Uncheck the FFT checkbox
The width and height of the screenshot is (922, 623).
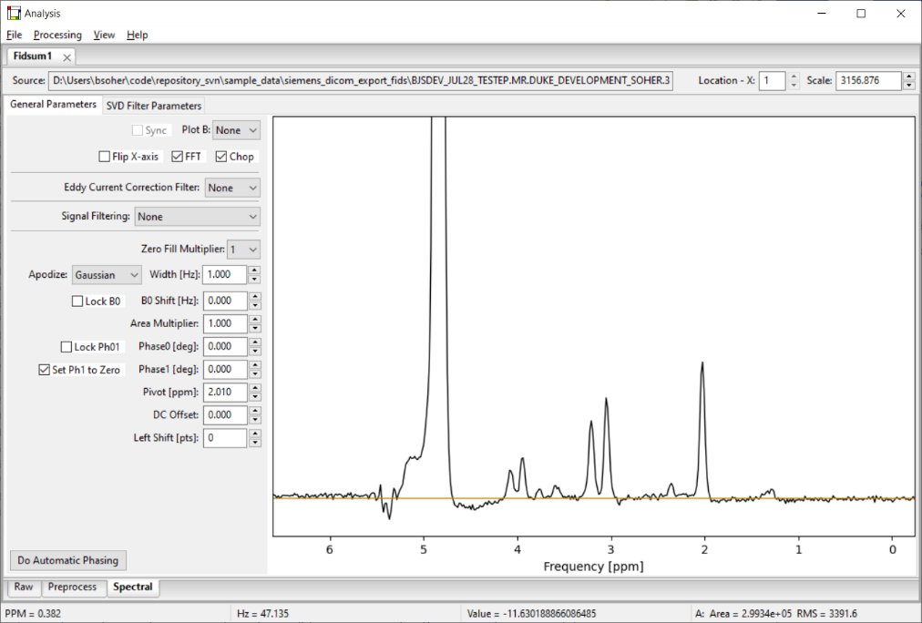click(178, 157)
